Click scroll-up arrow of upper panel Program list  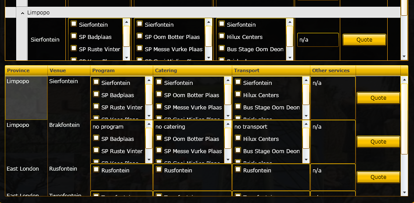pyautogui.click(x=126, y=22)
